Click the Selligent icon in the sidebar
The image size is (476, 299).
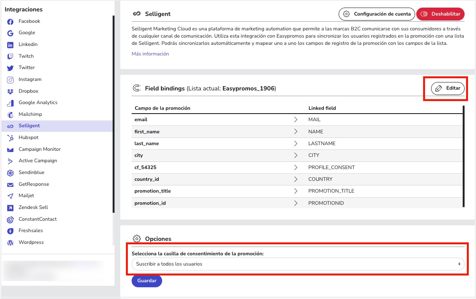(x=11, y=126)
